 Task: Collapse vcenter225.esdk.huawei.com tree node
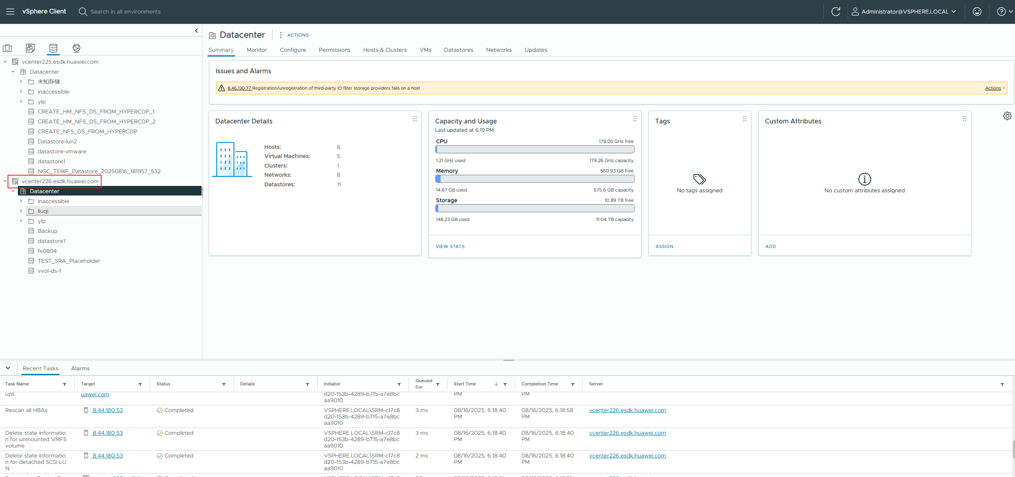[5, 62]
